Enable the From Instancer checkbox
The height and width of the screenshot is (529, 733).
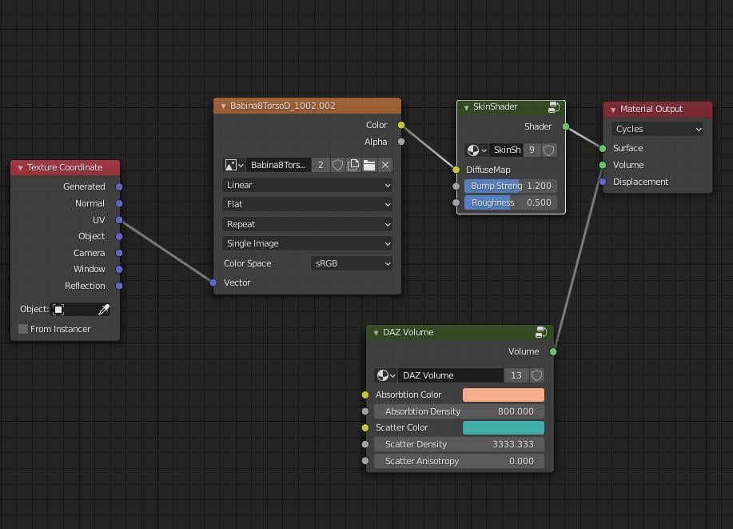[23, 329]
